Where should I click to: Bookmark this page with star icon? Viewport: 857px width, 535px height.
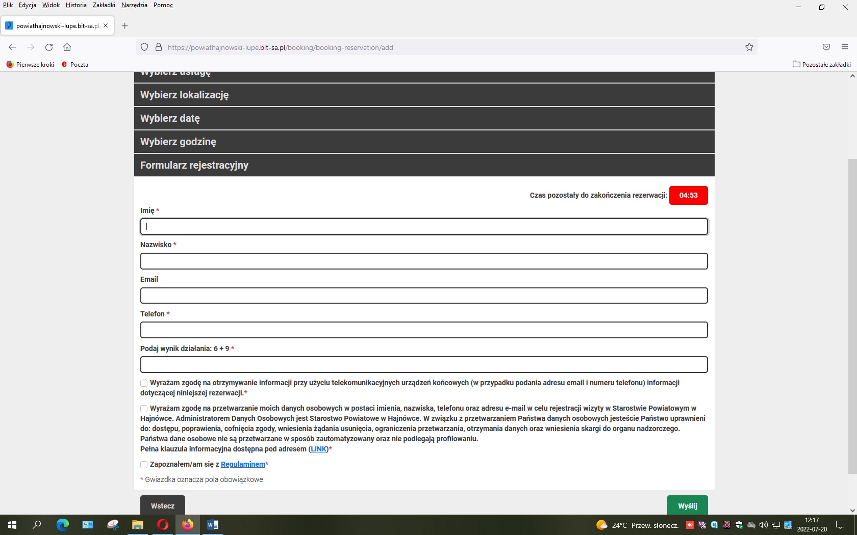749,47
